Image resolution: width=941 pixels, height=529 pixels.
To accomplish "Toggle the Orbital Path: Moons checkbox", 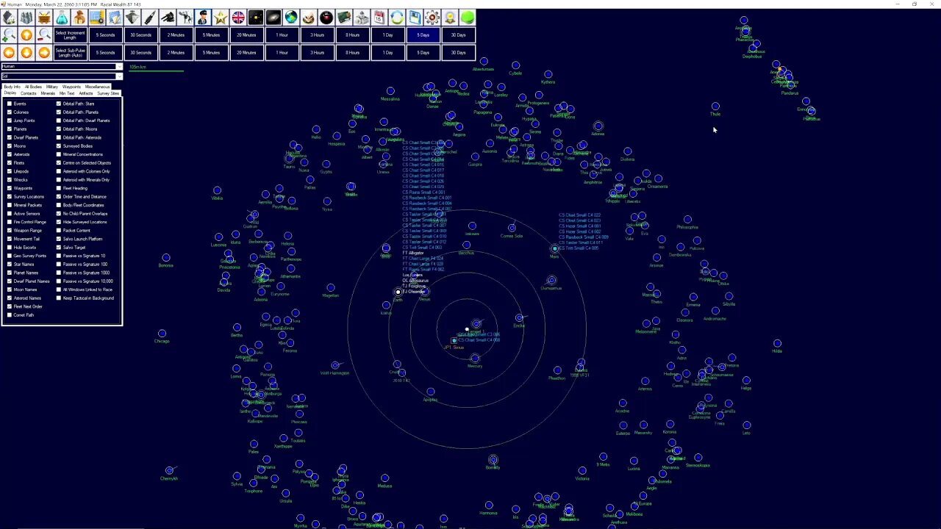I will coord(59,129).
